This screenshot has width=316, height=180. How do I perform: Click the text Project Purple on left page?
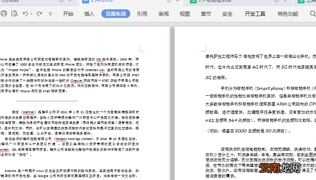[19, 70]
